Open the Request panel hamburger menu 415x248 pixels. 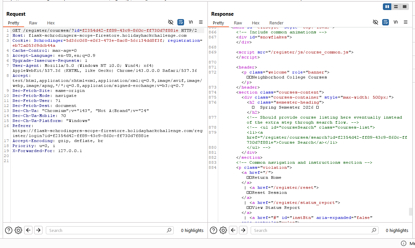201,22
